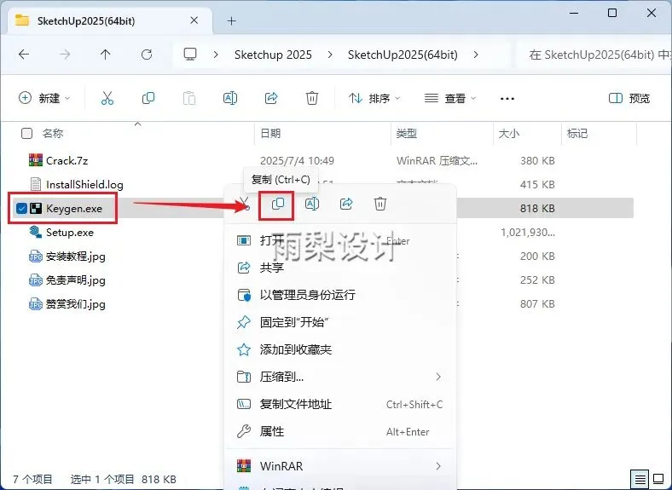Refresh the current folder
Viewport: 672px width, 490px height.
147,55
